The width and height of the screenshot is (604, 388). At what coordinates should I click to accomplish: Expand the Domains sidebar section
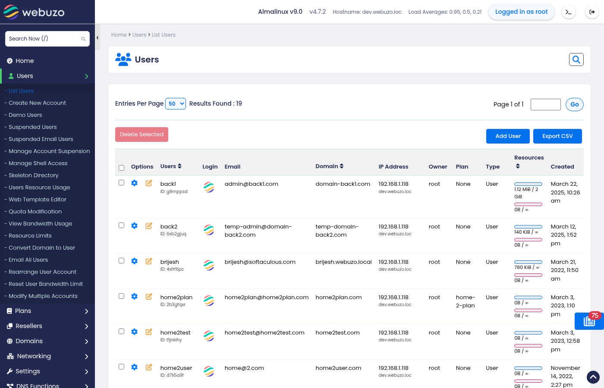[47, 341]
